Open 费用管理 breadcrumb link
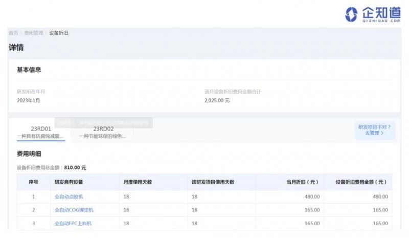 [x=34, y=33]
